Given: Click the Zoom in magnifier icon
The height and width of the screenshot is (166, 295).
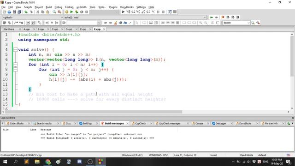Looking at the screenshot, I should pos(201,23).
